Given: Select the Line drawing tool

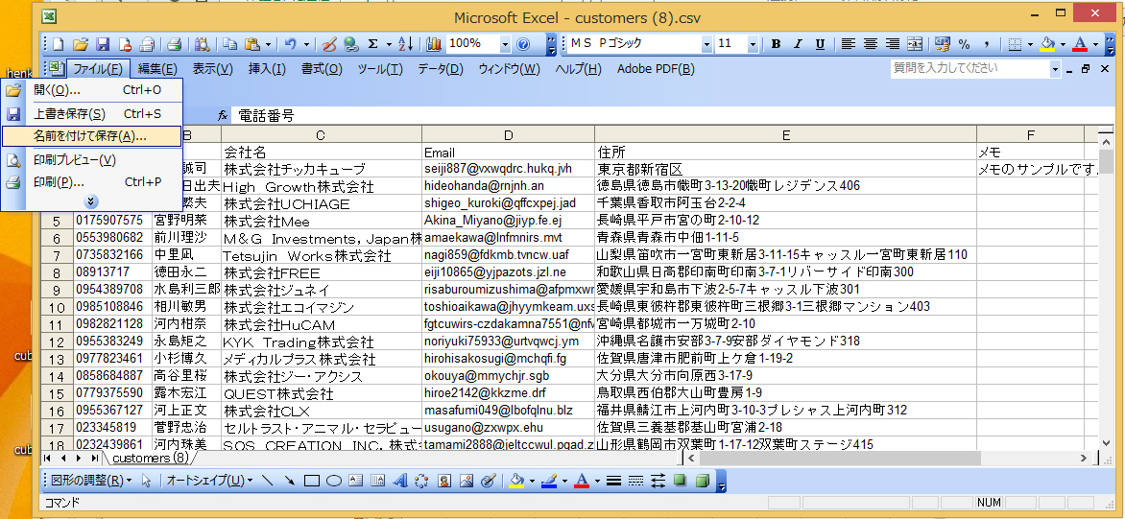Looking at the screenshot, I should 268,481.
